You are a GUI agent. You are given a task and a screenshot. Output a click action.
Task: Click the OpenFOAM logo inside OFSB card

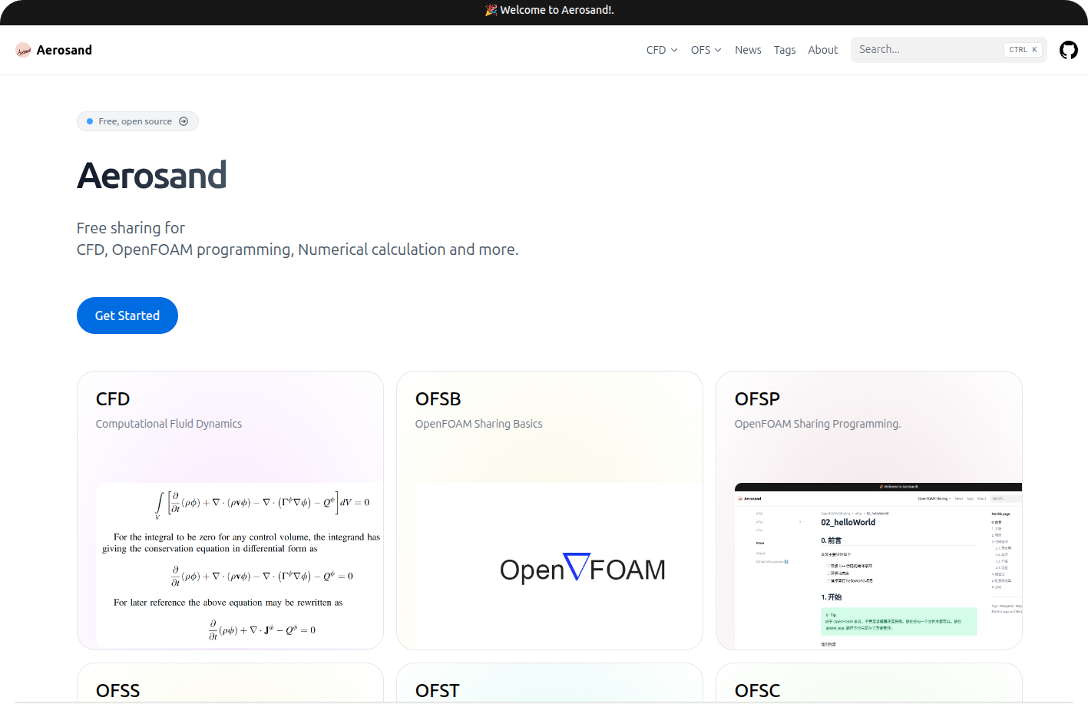[x=582, y=568]
